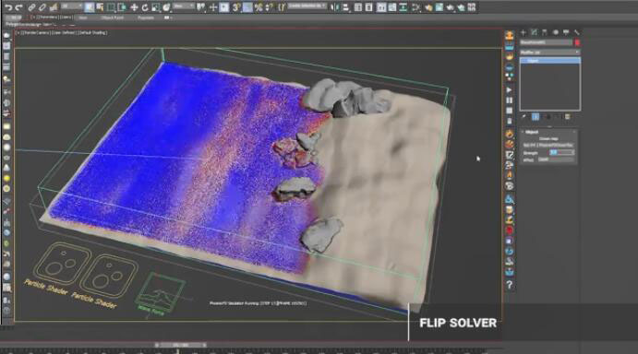Choose the rectangular selection region tool
The height and width of the screenshot is (354, 638).
111,7
